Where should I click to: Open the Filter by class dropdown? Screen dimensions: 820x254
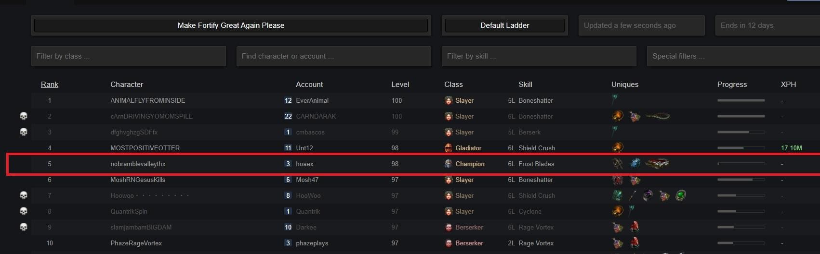coord(129,56)
